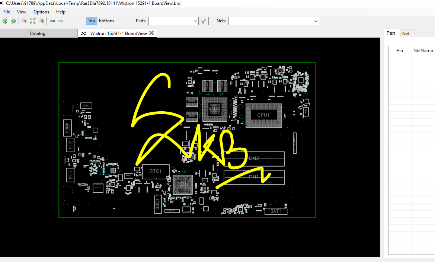Select the VGA chip on board
The width and height of the screenshot is (435, 262).
[x=214, y=109]
